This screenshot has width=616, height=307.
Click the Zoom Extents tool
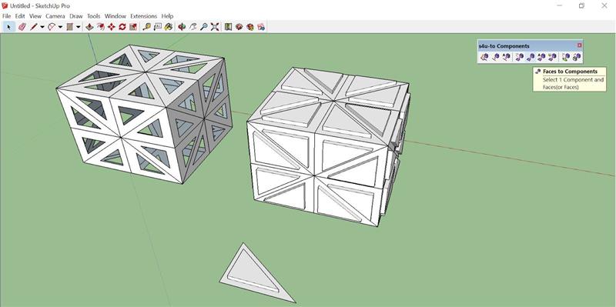click(x=215, y=27)
